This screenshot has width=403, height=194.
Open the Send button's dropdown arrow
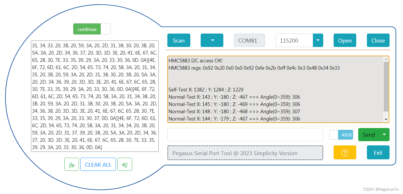click(385, 134)
